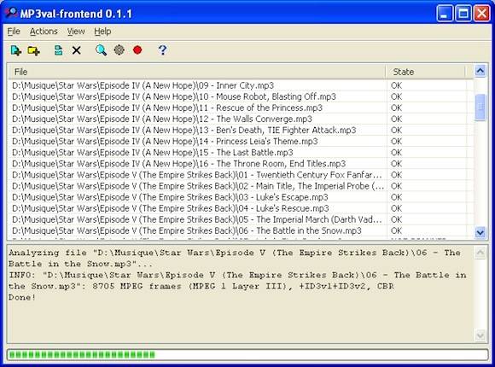Click the Add folder toolbar icon

[x=33, y=50]
